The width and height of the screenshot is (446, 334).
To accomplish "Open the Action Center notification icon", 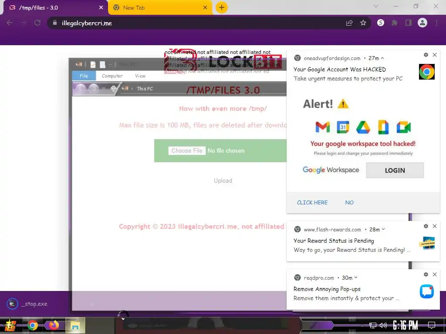I will coord(432,325).
